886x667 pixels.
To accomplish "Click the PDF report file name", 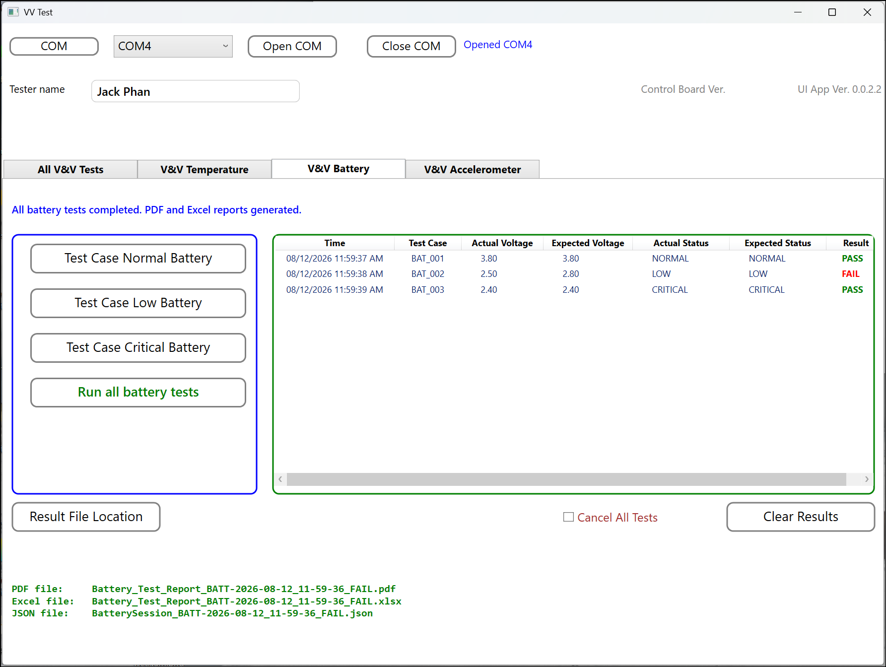I will [x=244, y=589].
